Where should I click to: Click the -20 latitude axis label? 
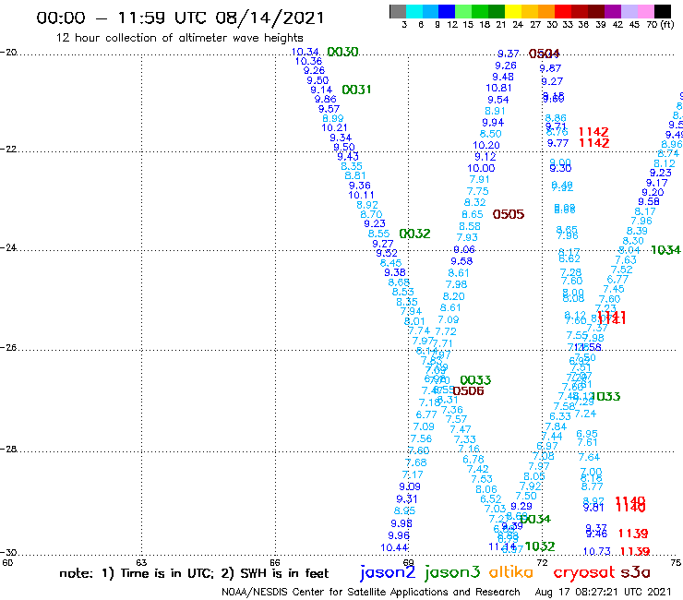click(x=8, y=53)
